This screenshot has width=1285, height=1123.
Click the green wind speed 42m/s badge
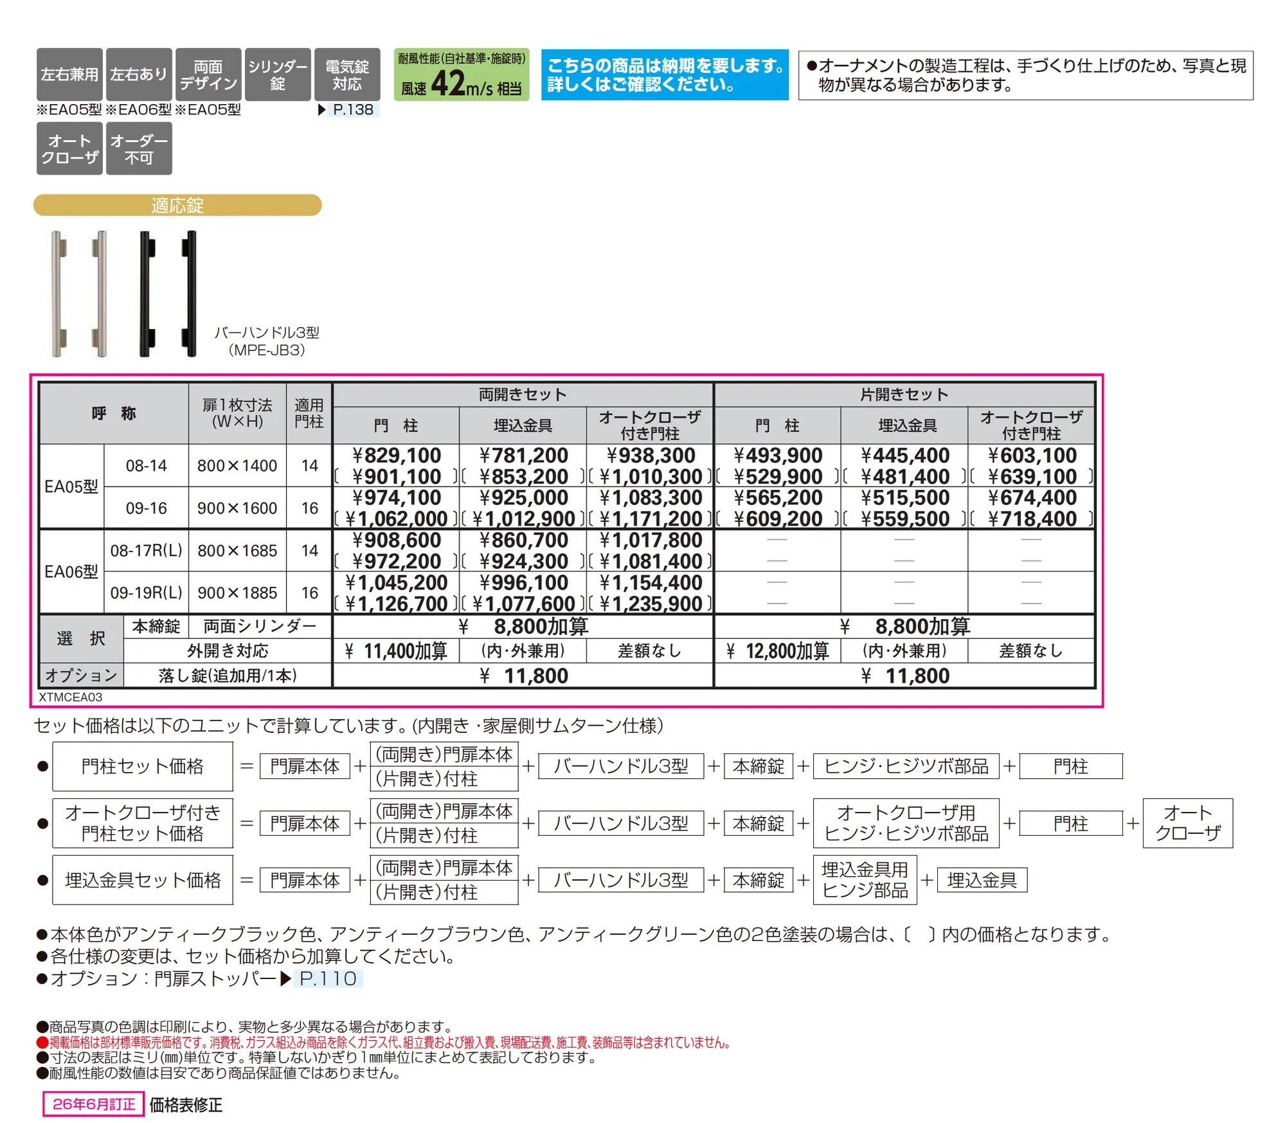coord(462,75)
